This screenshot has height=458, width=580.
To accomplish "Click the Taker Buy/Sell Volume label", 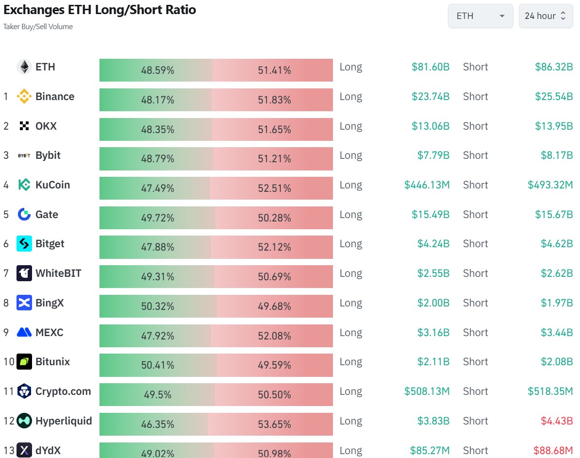I will (38, 27).
